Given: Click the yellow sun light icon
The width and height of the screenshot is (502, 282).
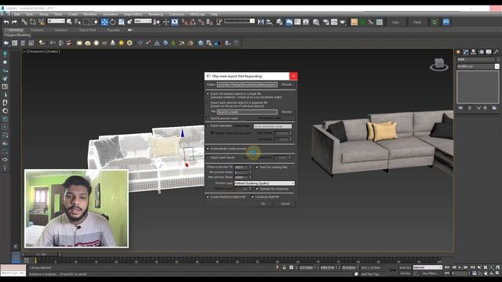Looking at the screenshot, I should [121, 43].
